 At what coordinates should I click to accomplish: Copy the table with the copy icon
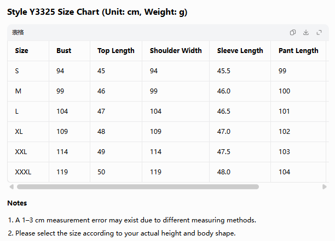pyautogui.click(x=293, y=32)
